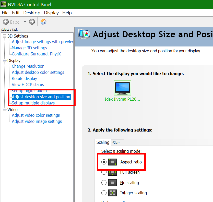This screenshot has height=202, width=213.
Task: Click the Back button label
Action: 15,22
